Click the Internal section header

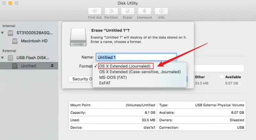(x=9, y=26)
